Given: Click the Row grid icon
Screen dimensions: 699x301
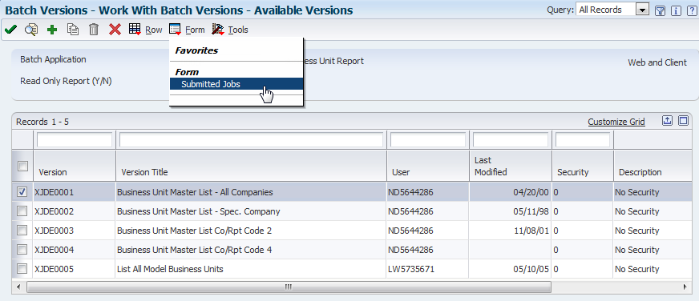Looking at the screenshot, I should pos(135,30).
